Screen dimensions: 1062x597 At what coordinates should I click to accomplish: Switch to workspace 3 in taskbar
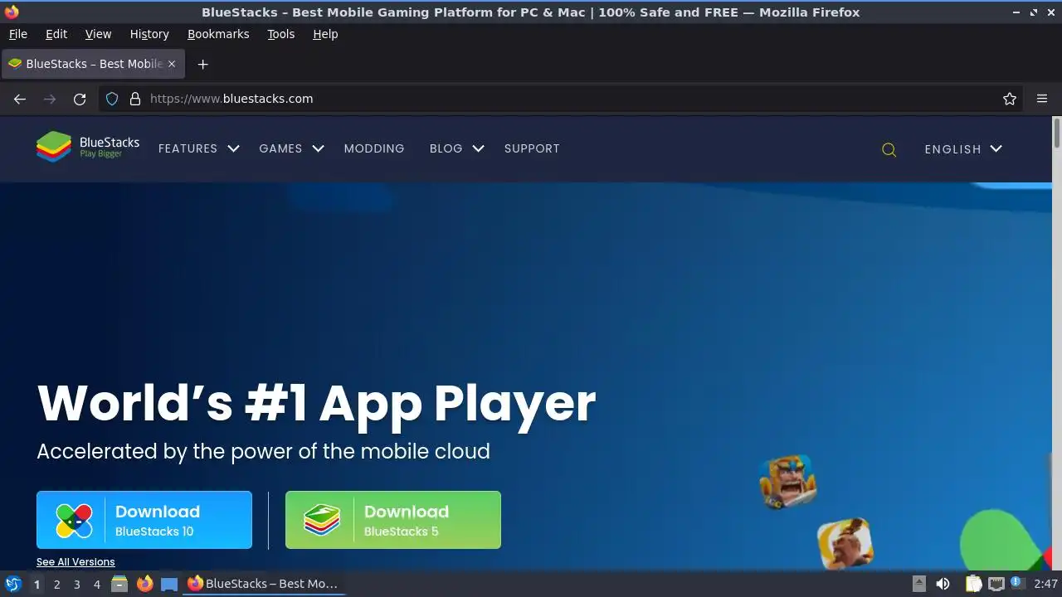point(76,584)
